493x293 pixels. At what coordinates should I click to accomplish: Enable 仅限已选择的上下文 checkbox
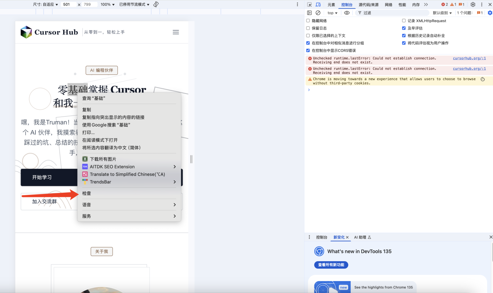[x=308, y=36]
